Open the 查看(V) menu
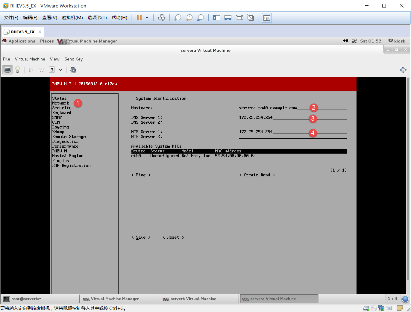The width and height of the screenshot is (411, 312). 50,18
